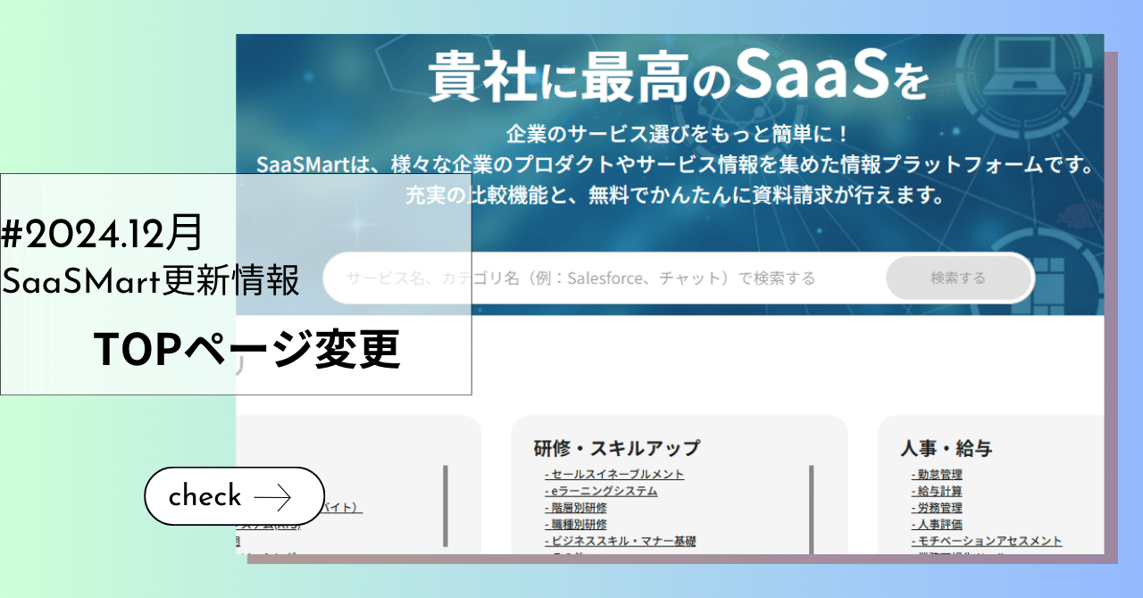Click the left column scrollbar

tap(446, 505)
